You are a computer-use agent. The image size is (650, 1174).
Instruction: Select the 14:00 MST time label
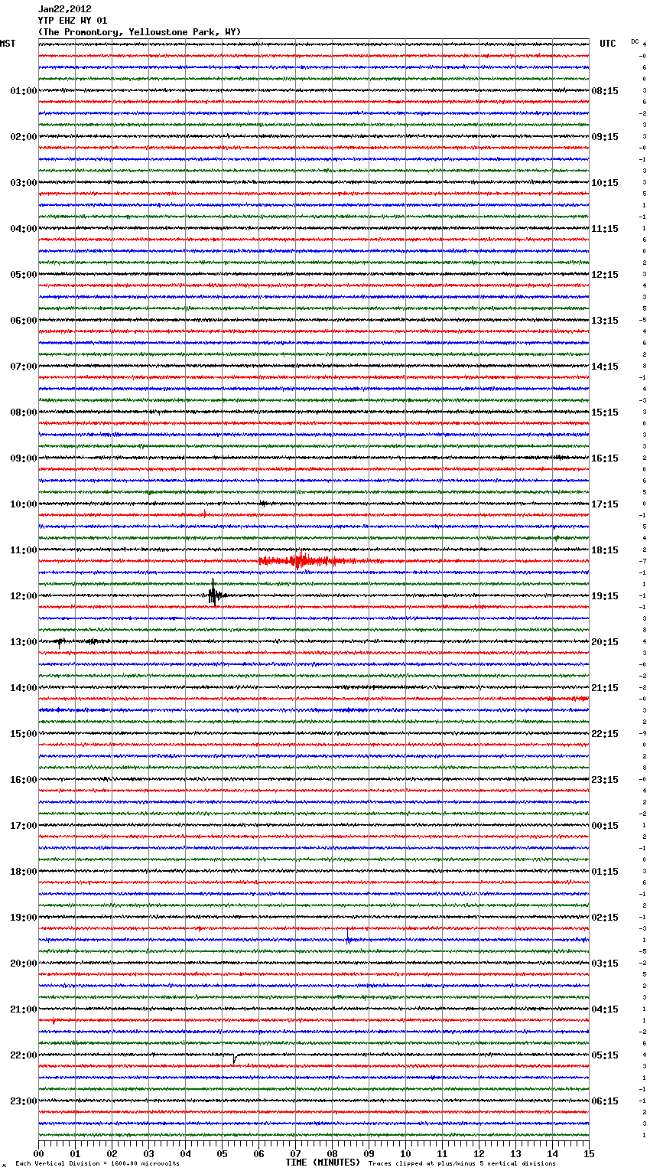coord(24,688)
